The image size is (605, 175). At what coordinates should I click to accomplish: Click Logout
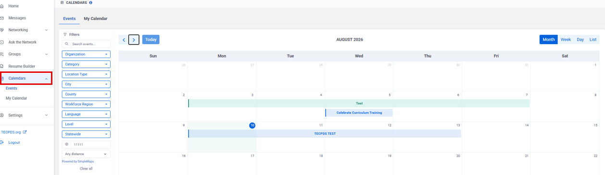14,142
